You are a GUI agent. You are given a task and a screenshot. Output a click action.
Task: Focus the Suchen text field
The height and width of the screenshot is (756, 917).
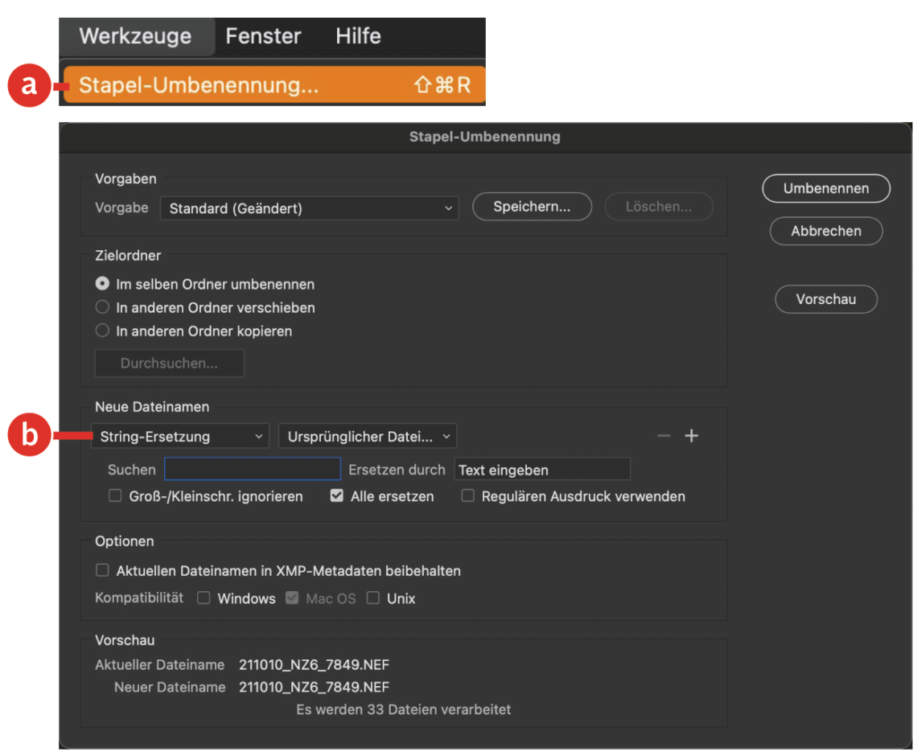[253, 469]
